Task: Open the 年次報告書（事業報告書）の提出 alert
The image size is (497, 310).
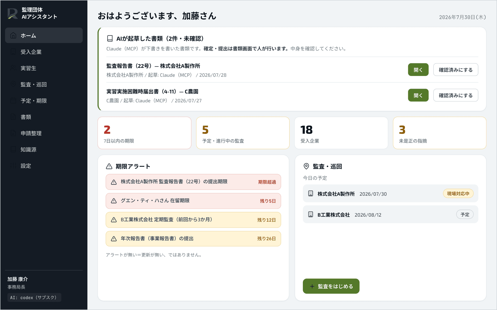Action: 193,238
